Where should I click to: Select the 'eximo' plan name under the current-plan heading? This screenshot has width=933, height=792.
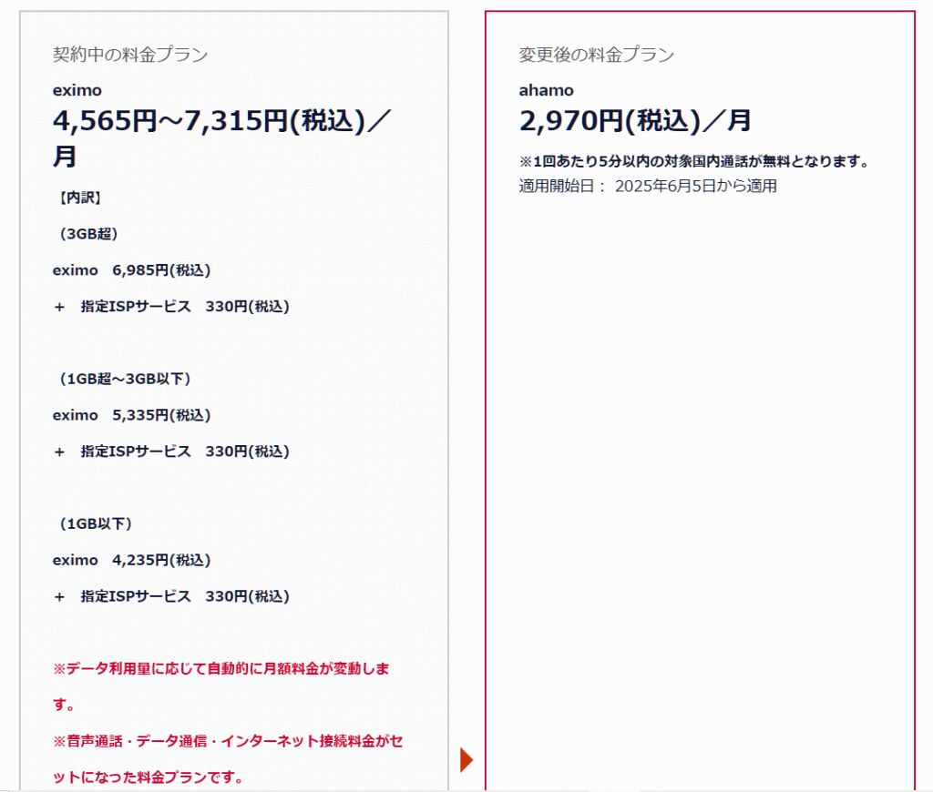point(77,90)
